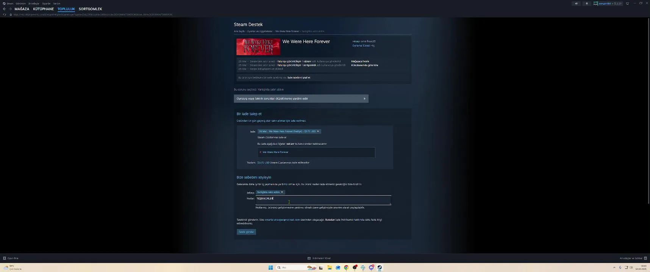Click the Steam logo menu at top-left

[4, 3]
